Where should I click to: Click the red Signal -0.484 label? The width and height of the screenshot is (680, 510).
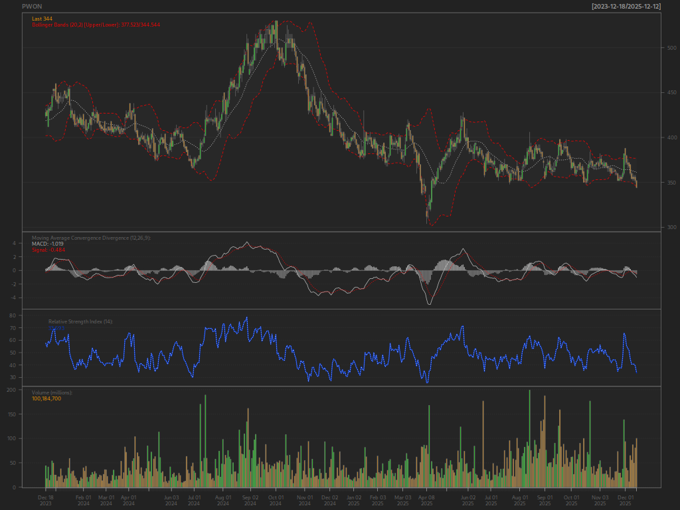point(48,250)
